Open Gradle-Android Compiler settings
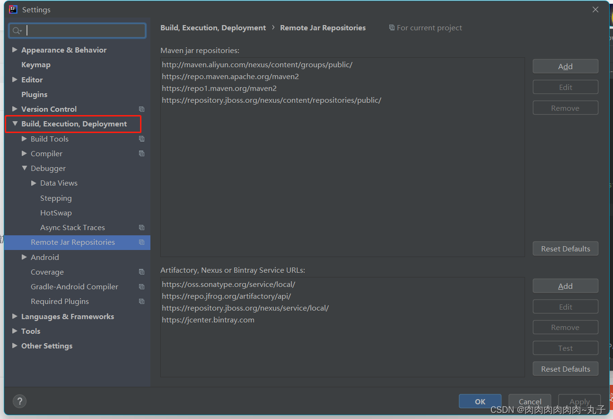 74,287
